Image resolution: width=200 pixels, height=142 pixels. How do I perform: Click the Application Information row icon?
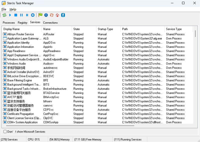(x=5, y=47)
